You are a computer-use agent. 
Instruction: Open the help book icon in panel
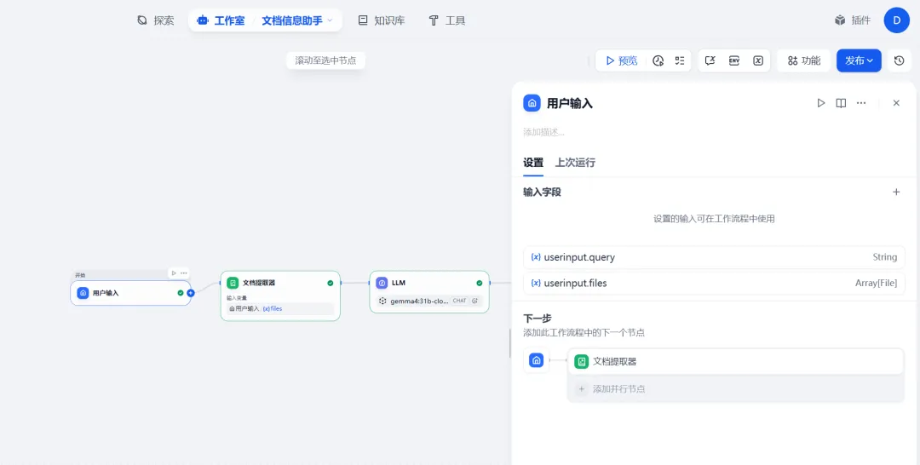coord(841,103)
